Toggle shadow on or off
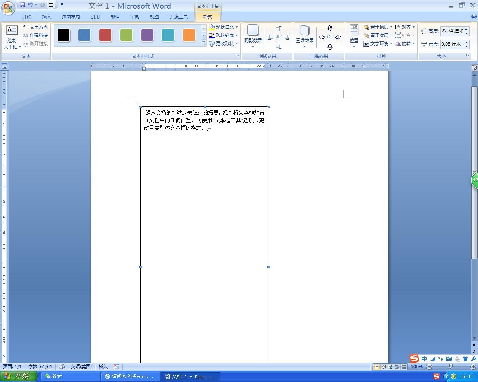 click(279, 37)
